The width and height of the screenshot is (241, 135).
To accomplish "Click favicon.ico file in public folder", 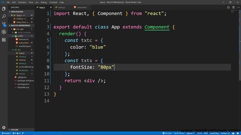I will click(24, 39).
